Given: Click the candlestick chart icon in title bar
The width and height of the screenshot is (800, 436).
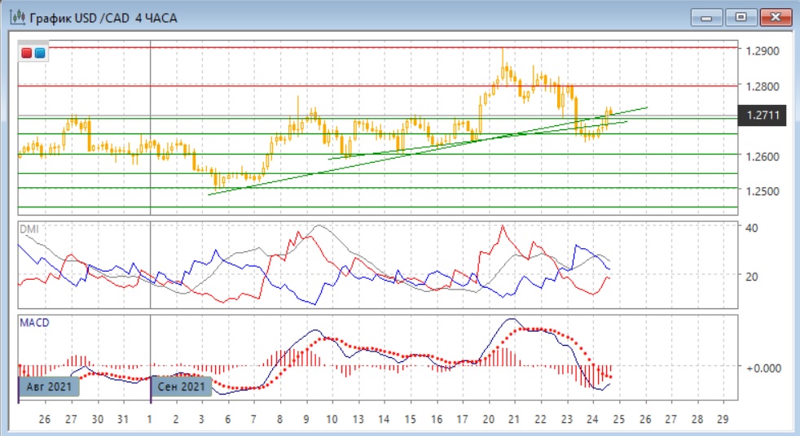Looking at the screenshot, I should pyautogui.click(x=15, y=17).
